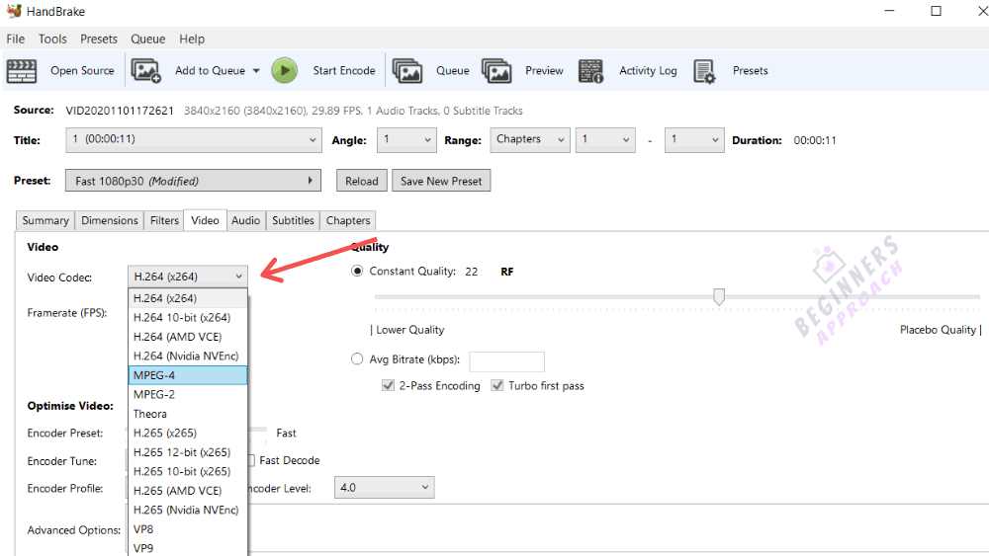
Task: Choose Theora from codec list
Action: pos(188,414)
